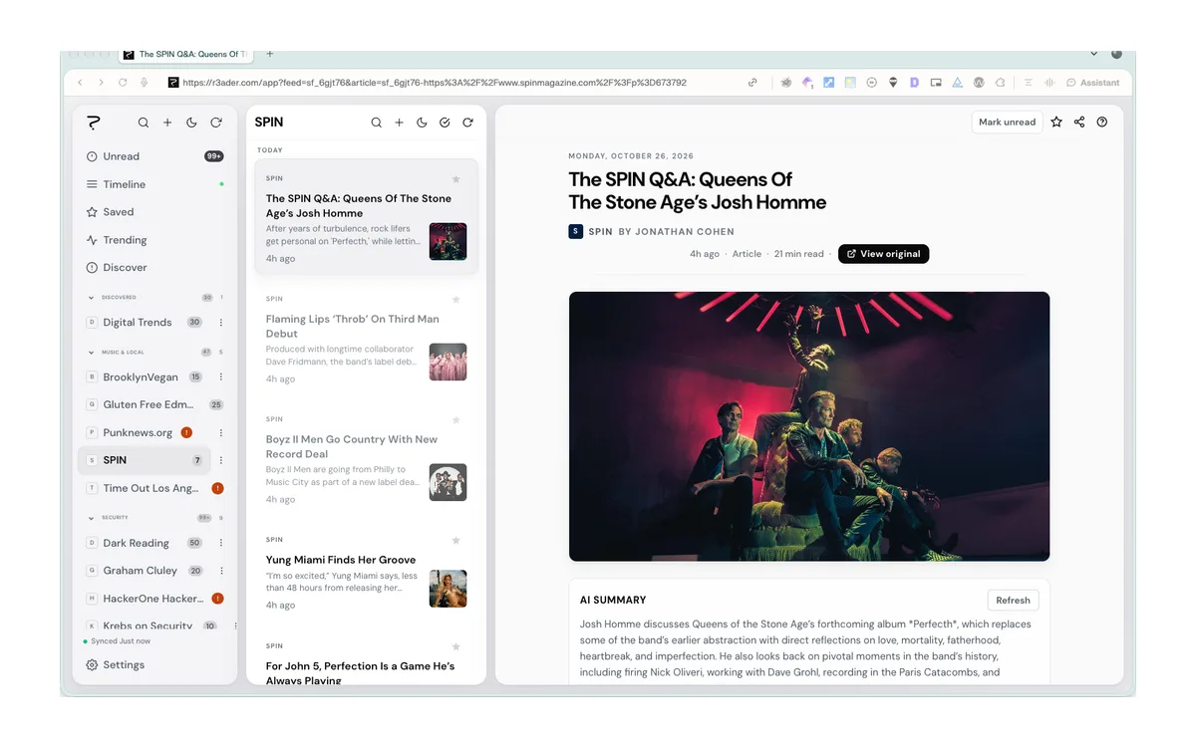Open options menu for Digital Trends feed
The width and height of the screenshot is (1196, 747).
pos(221,323)
